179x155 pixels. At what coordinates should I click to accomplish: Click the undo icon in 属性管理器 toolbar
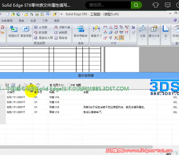click(38, 85)
